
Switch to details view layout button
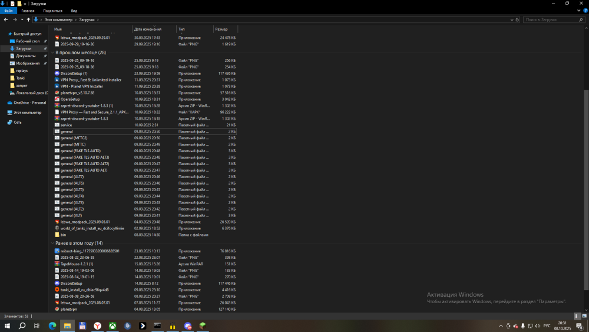coord(578,316)
